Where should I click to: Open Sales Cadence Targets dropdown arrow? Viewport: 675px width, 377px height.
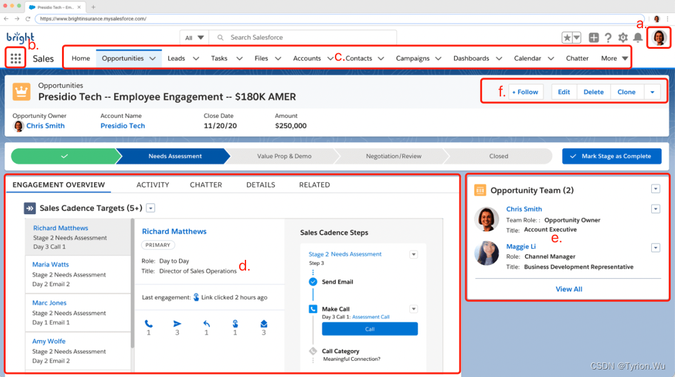coord(151,209)
